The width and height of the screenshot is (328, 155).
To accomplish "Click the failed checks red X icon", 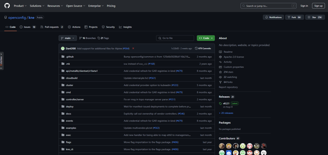I will 133,48.
